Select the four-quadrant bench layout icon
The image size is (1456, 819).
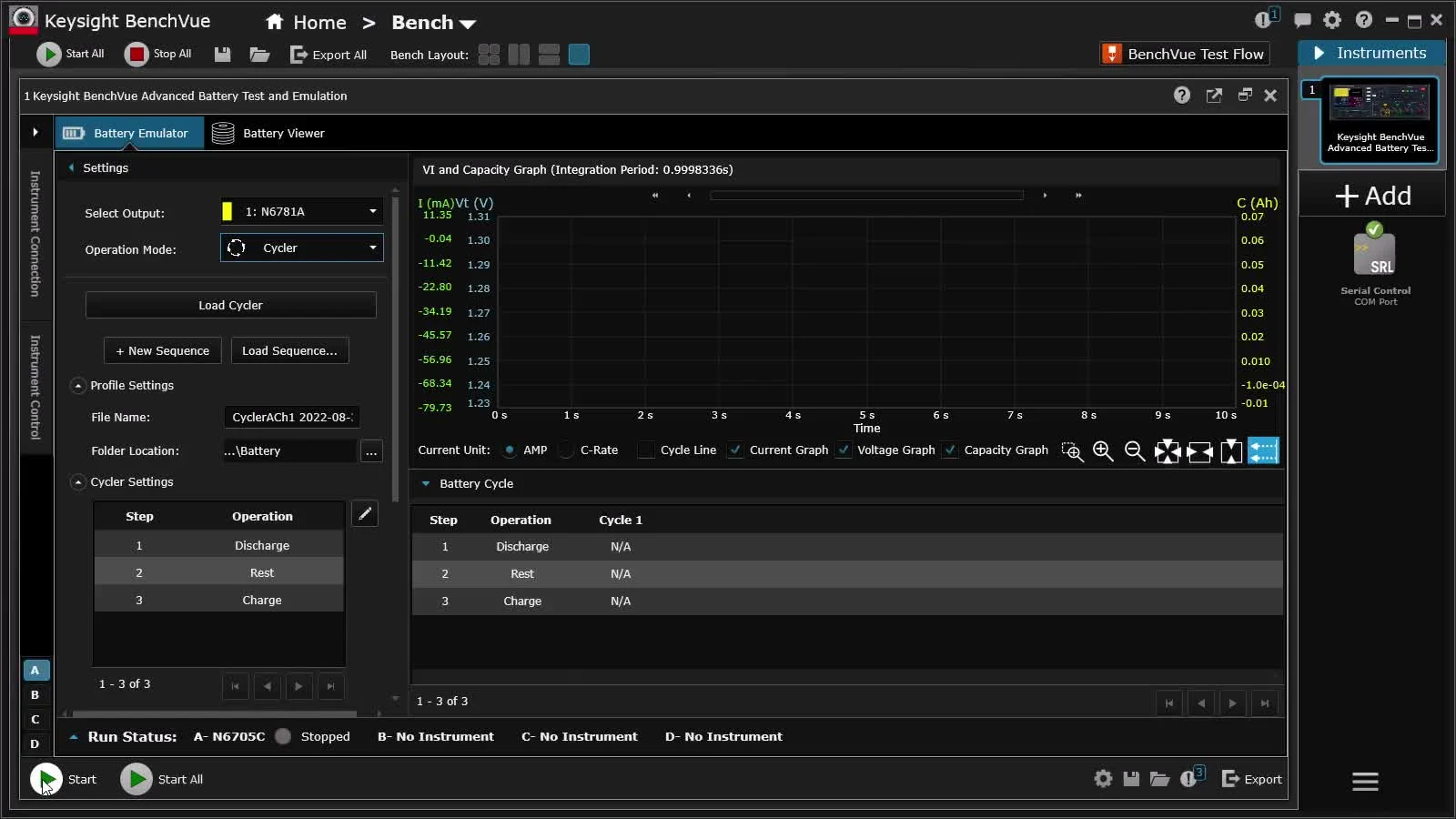point(489,55)
